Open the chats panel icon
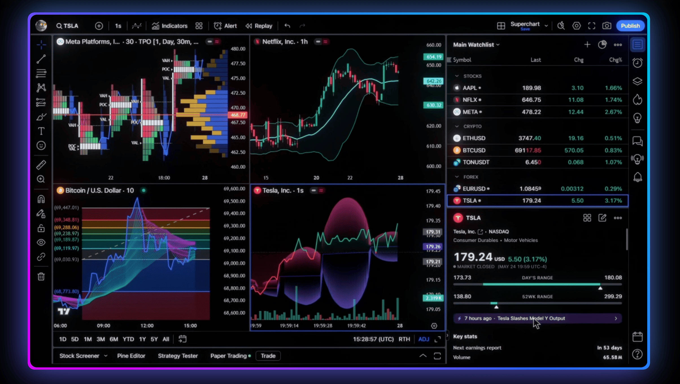 638,141
